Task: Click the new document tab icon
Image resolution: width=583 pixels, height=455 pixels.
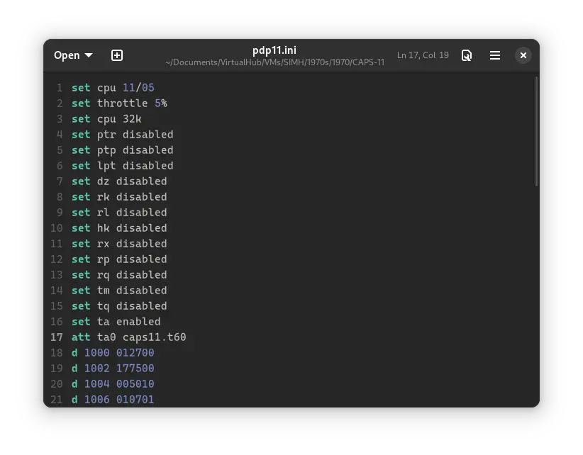Action: click(117, 55)
